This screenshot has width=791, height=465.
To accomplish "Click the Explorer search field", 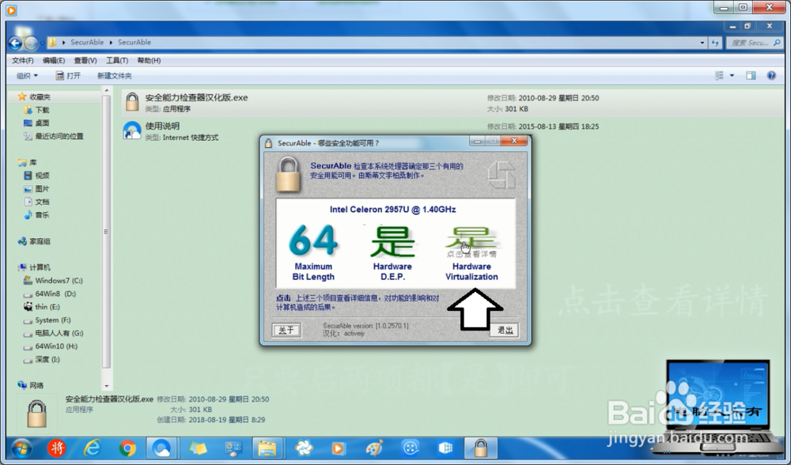I will (x=754, y=43).
